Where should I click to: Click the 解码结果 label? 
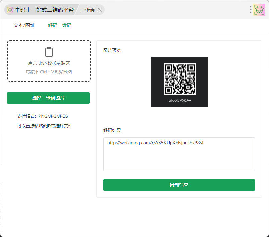tap(112, 130)
